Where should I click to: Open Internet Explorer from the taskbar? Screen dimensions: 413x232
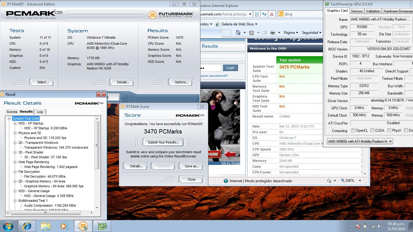[x=27, y=226]
